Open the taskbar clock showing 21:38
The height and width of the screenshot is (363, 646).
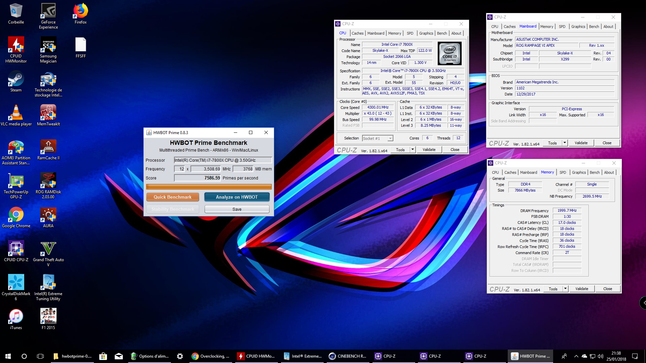616,356
